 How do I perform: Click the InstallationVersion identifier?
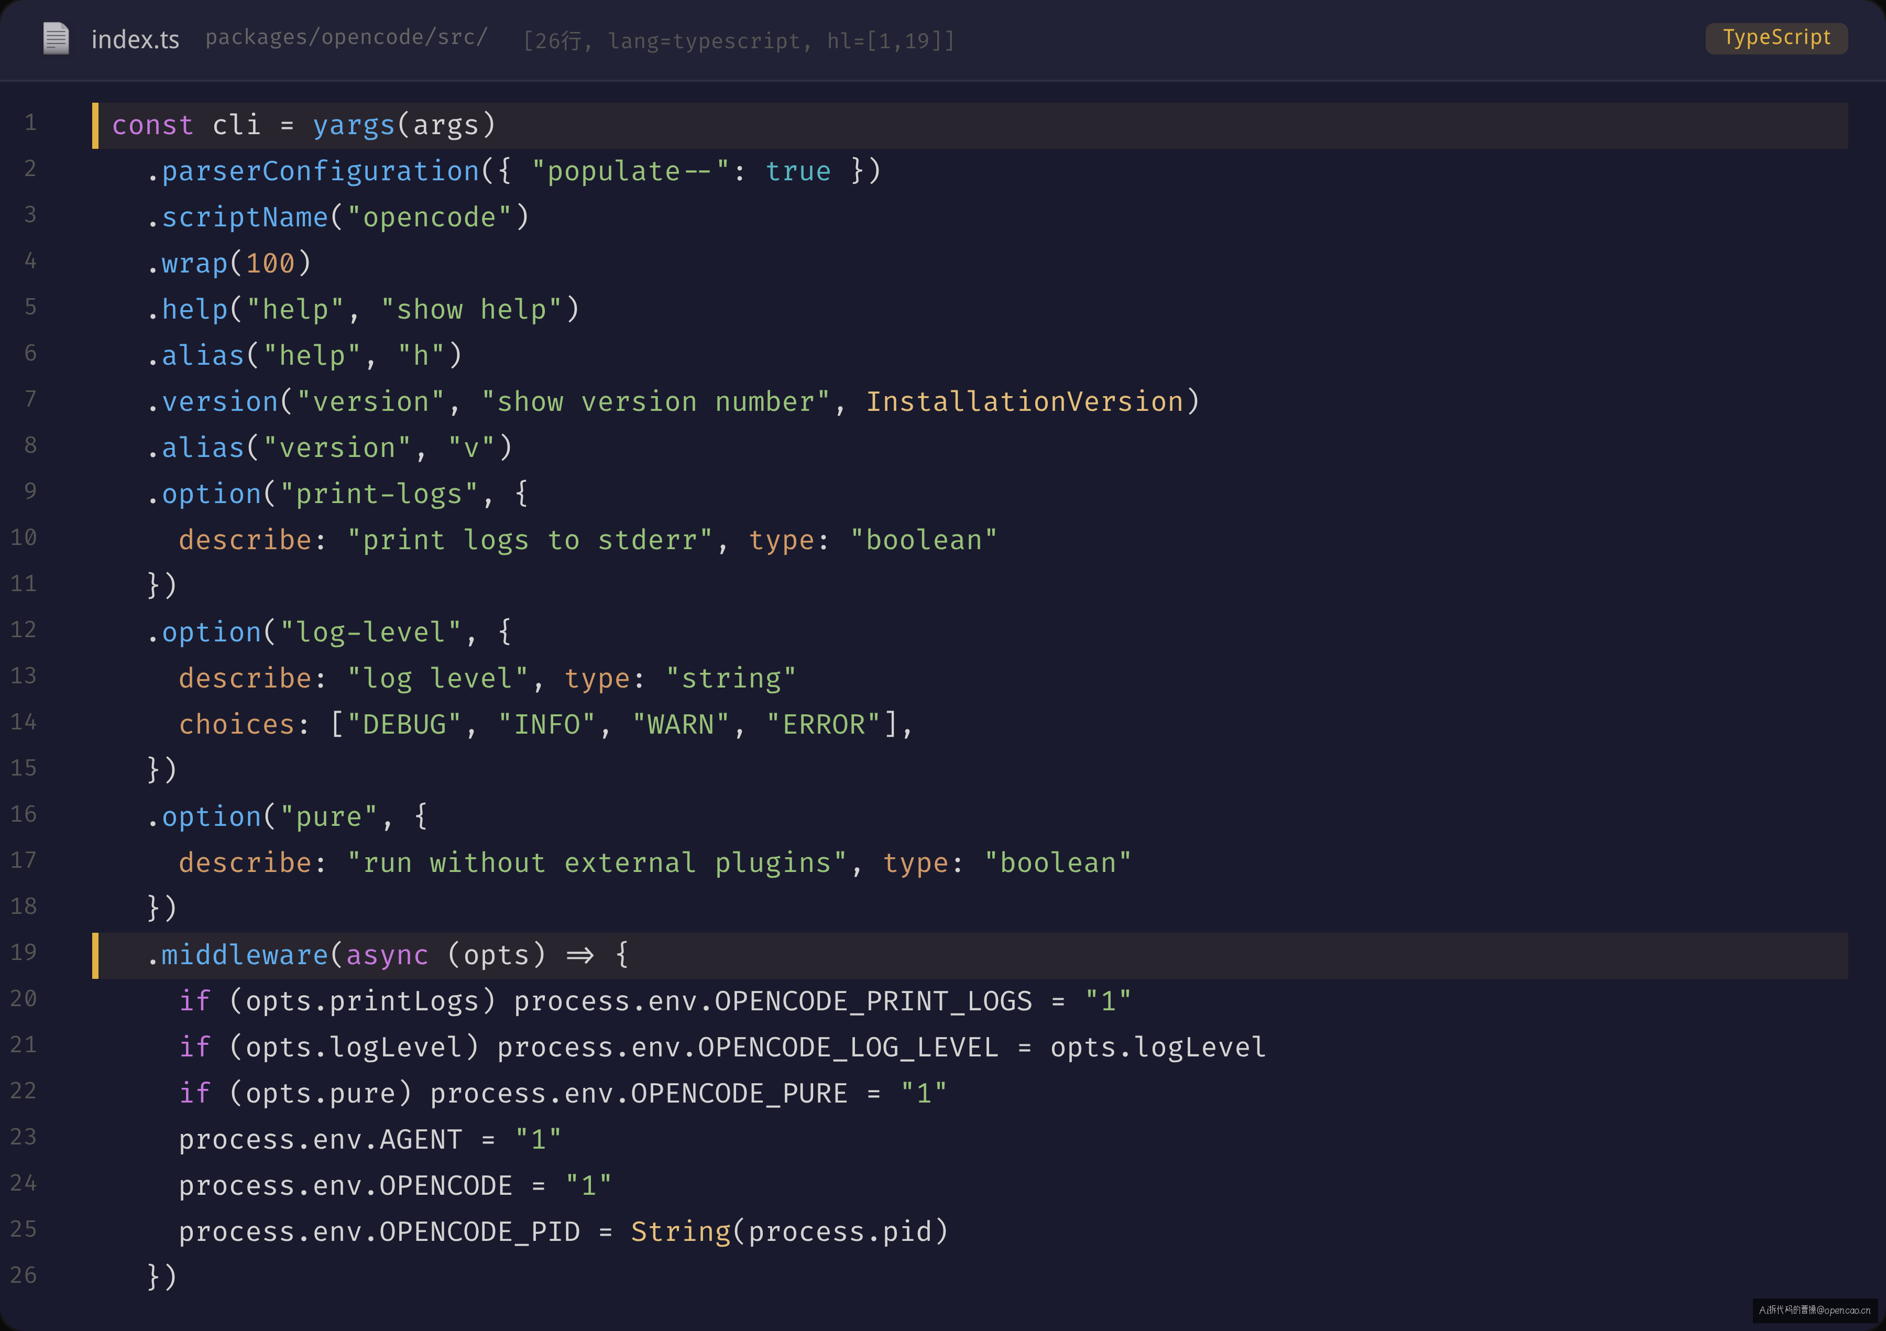1024,401
